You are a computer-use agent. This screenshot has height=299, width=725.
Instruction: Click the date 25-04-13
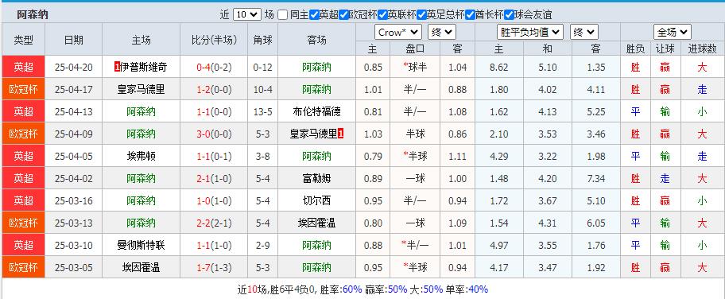point(73,111)
